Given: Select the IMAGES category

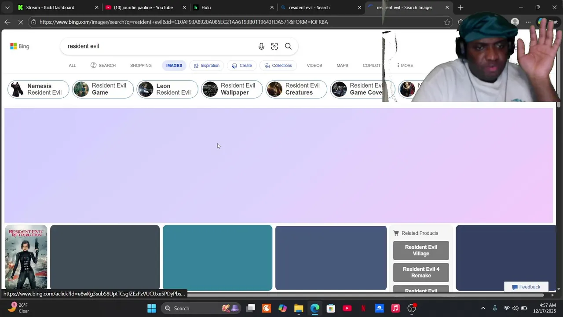Looking at the screenshot, I should [174, 66].
